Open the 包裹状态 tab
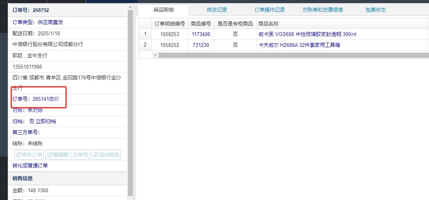This screenshot has height=200, width=429. pyautogui.click(x=376, y=10)
